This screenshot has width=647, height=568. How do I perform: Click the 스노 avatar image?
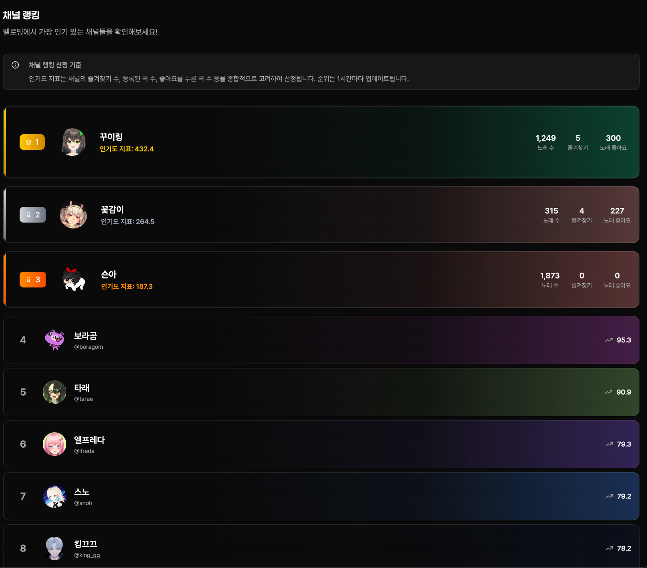(54, 496)
